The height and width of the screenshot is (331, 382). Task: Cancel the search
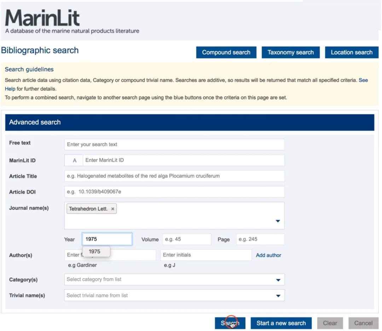click(363, 323)
